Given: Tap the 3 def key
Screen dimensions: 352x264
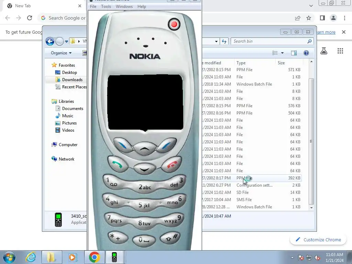Looking at the screenshot, I should pyautogui.click(x=176, y=182).
